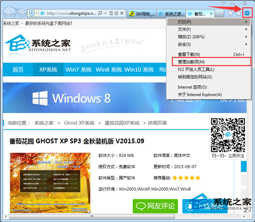Click the horizontal scrollbar thumb

click(x=92, y=216)
